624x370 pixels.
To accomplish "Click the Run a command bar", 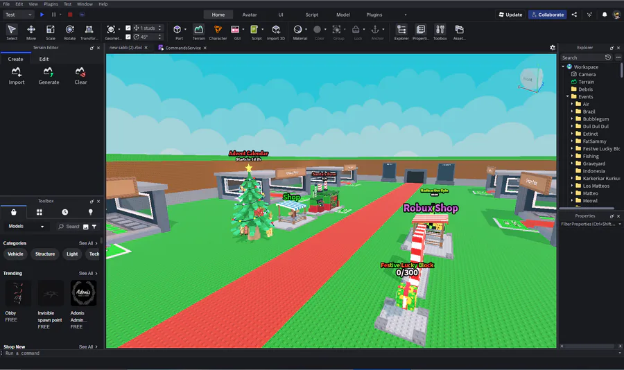I will (x=311, y=353).
